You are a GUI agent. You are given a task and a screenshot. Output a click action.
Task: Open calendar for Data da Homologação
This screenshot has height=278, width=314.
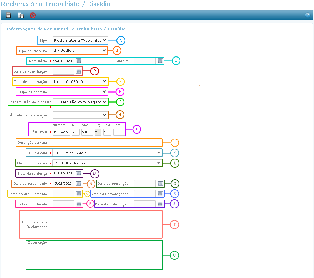160,194
